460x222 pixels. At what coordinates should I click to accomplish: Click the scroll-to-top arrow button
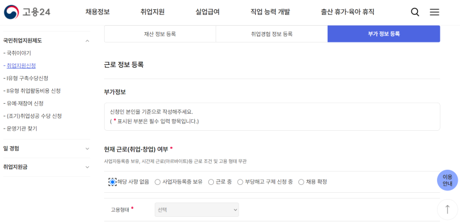coord(447,209)
